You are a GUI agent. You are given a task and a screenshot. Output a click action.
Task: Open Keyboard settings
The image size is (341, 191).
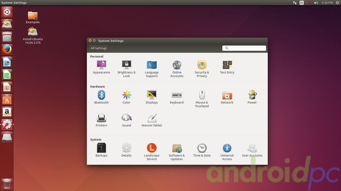(x=177, y=98)
